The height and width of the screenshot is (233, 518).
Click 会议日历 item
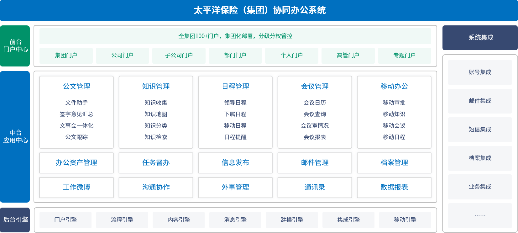point(315,103)
